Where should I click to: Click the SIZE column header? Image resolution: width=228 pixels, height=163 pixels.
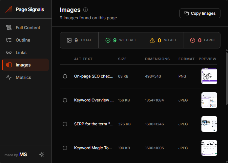(122, 59)
